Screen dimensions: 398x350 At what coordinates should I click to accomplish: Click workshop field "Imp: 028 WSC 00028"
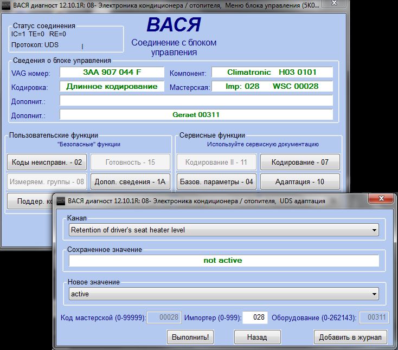(x=272, y=87)
